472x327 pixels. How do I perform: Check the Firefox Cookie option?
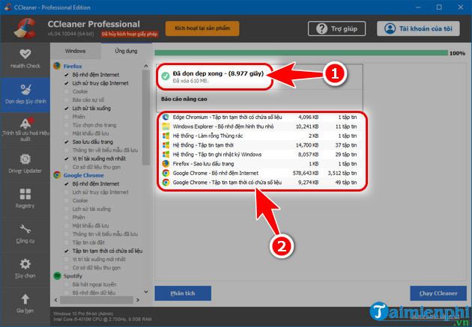pos(67,91)
